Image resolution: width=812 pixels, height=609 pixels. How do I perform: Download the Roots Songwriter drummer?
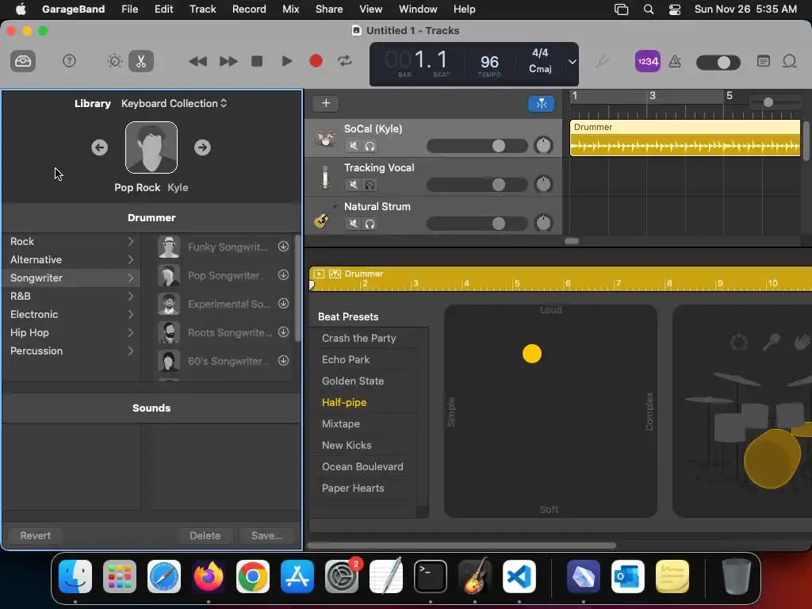click(283, 332)
